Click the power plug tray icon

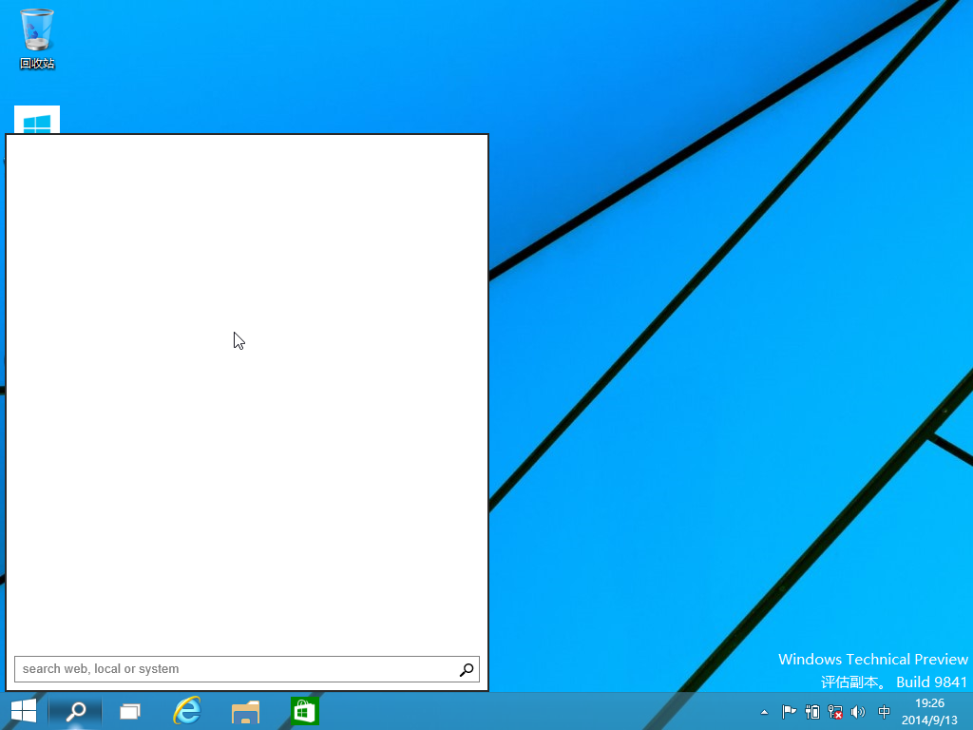click(x=812, y=712)
